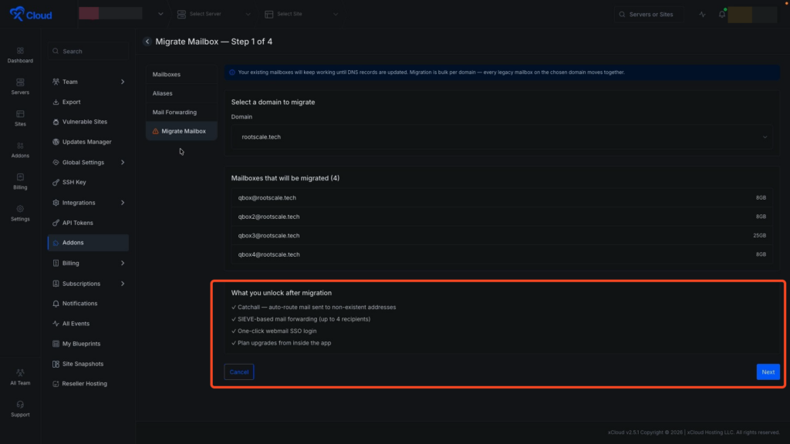Select the qbox2@rootscale.tech mailbox row
The image size is (790, 444).
click(501, 217)
